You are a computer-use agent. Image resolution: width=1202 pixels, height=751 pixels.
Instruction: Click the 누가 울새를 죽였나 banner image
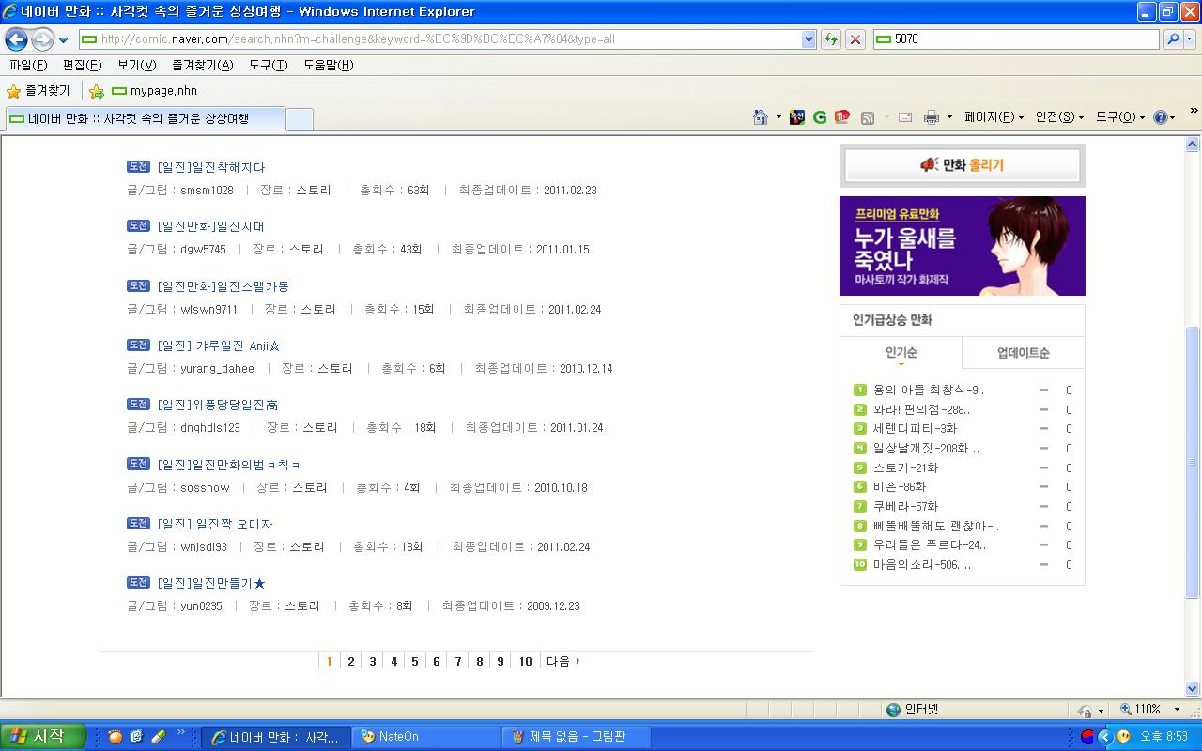[962, 246]
